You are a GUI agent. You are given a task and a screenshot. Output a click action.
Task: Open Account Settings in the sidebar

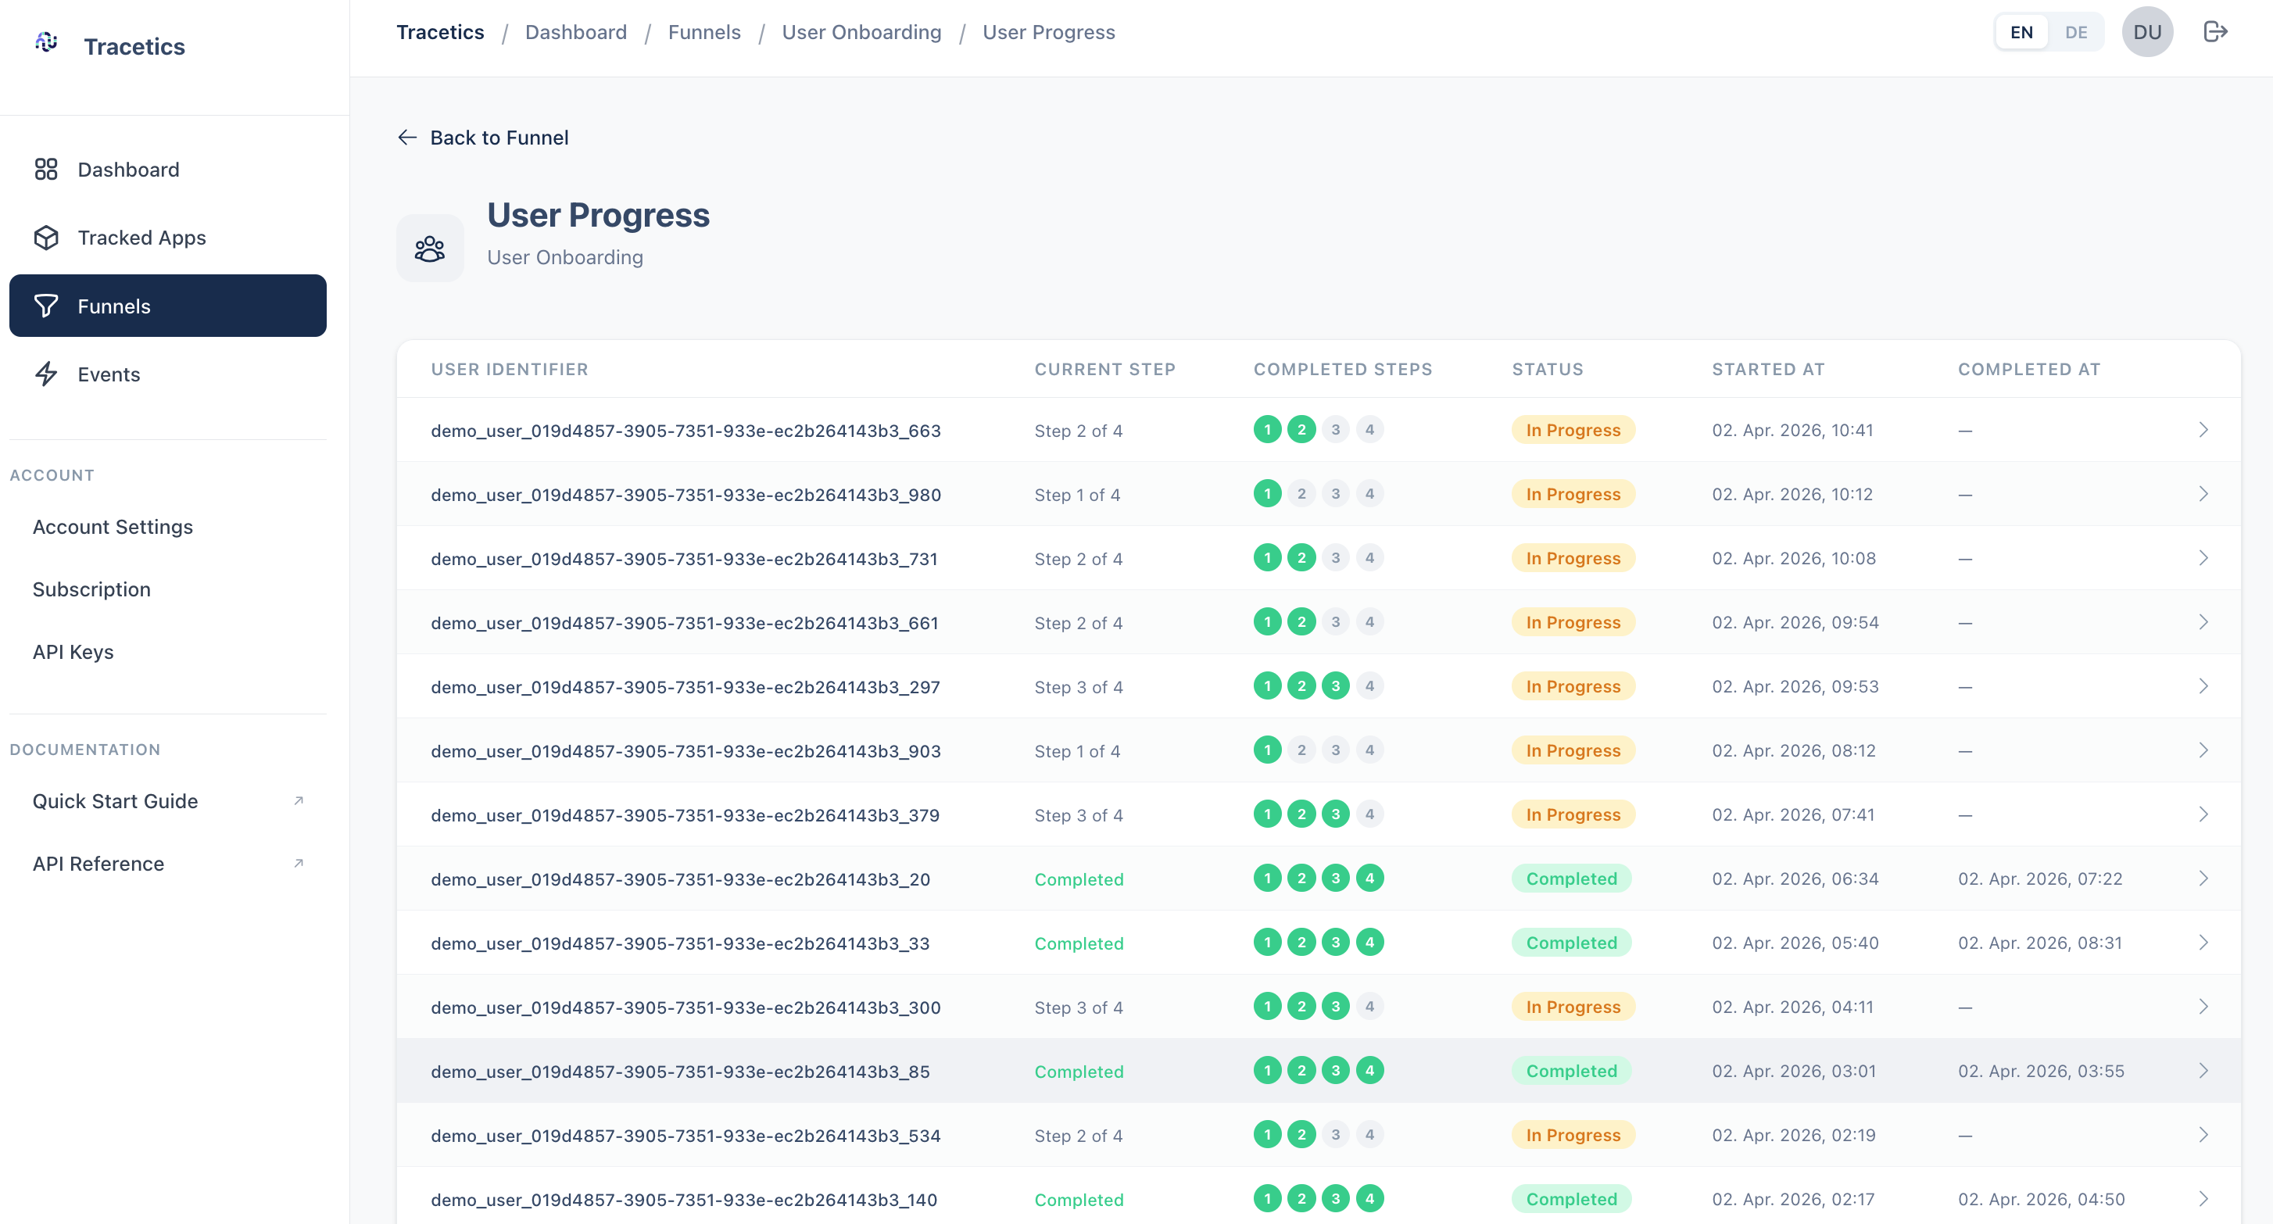pyautogui.click(x=113, y=527)
